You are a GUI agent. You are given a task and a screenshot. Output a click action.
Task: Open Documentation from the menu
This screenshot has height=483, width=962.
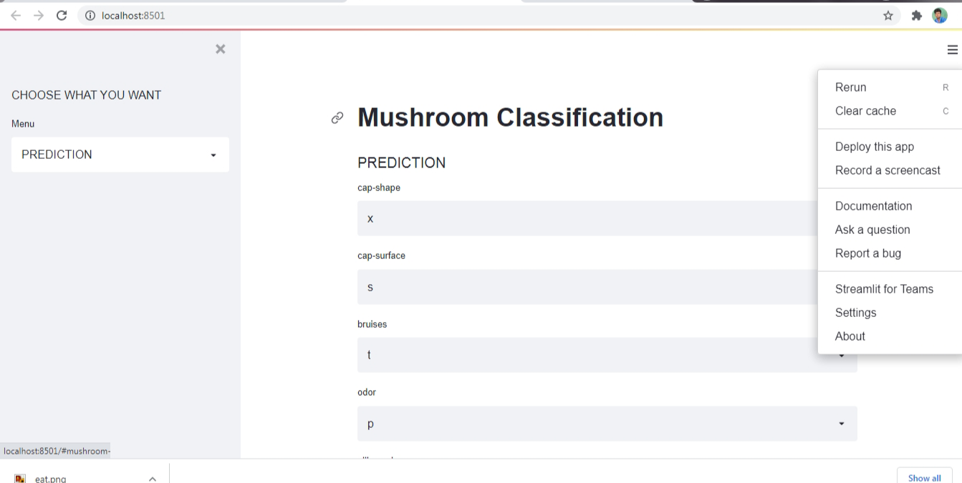point(874,206)
